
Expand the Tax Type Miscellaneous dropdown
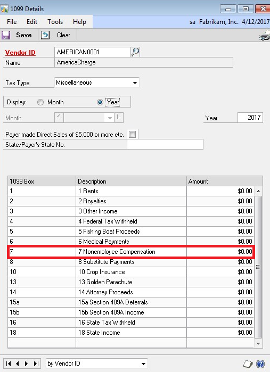pos(135,83)
